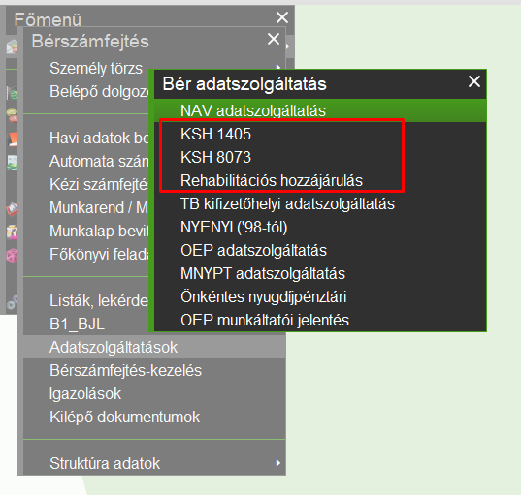
Task: Open NAV adatszolgáltatás menu entry
Action: click(x=320, y=110)
